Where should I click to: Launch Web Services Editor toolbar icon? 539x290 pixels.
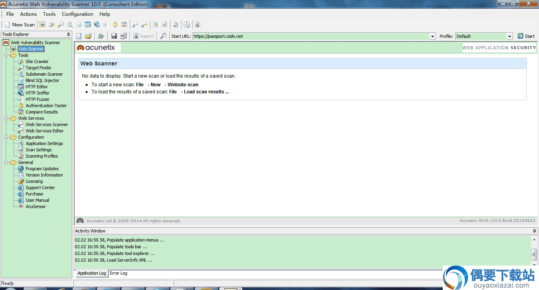(145, 24)
